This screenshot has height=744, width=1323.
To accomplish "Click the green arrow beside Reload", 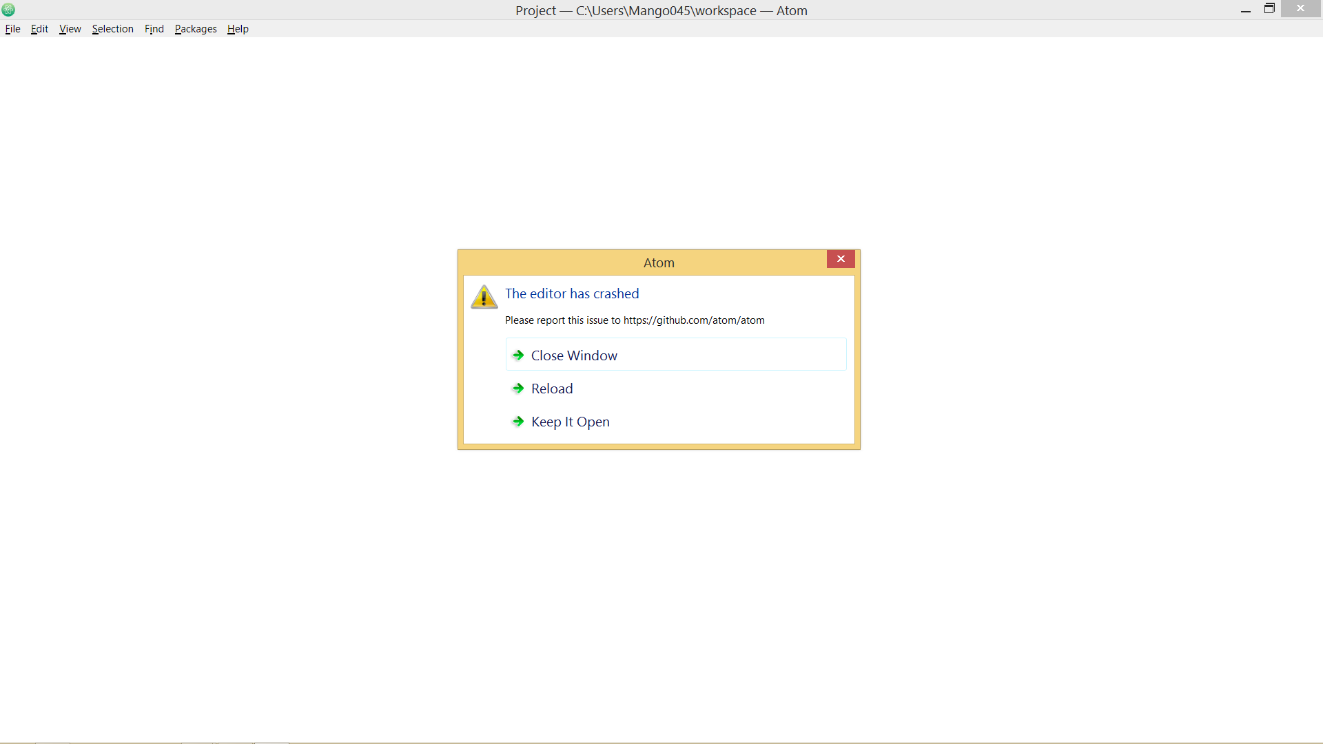I will pos(517,388).
